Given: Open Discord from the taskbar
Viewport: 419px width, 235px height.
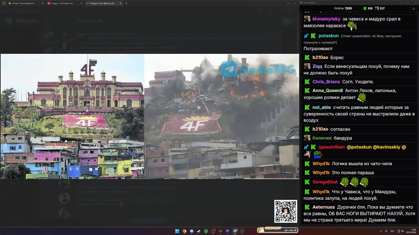Looking at the screenshot, I should [191, 231].
